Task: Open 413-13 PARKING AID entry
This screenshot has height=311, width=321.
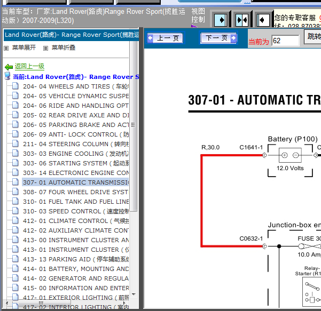Action: click(x=76, y=259)
